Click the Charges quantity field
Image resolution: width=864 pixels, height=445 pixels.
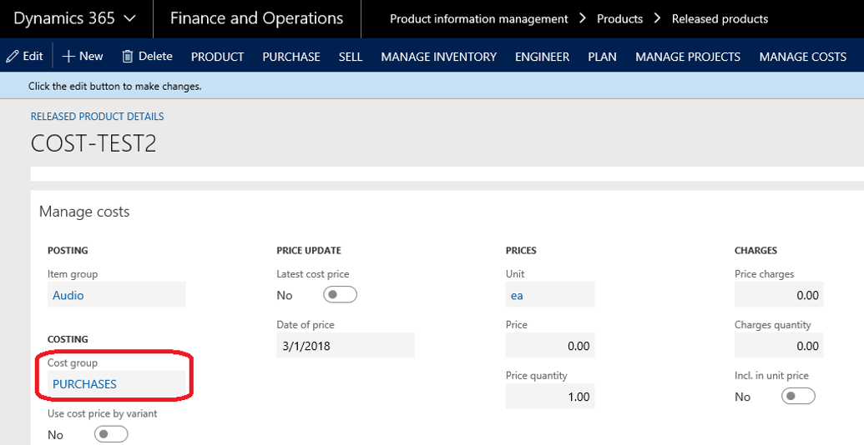pos(779,346)
